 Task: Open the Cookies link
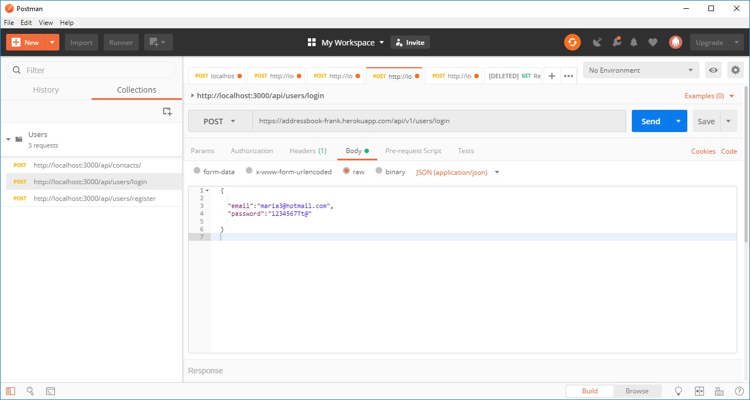pos(703,151)
